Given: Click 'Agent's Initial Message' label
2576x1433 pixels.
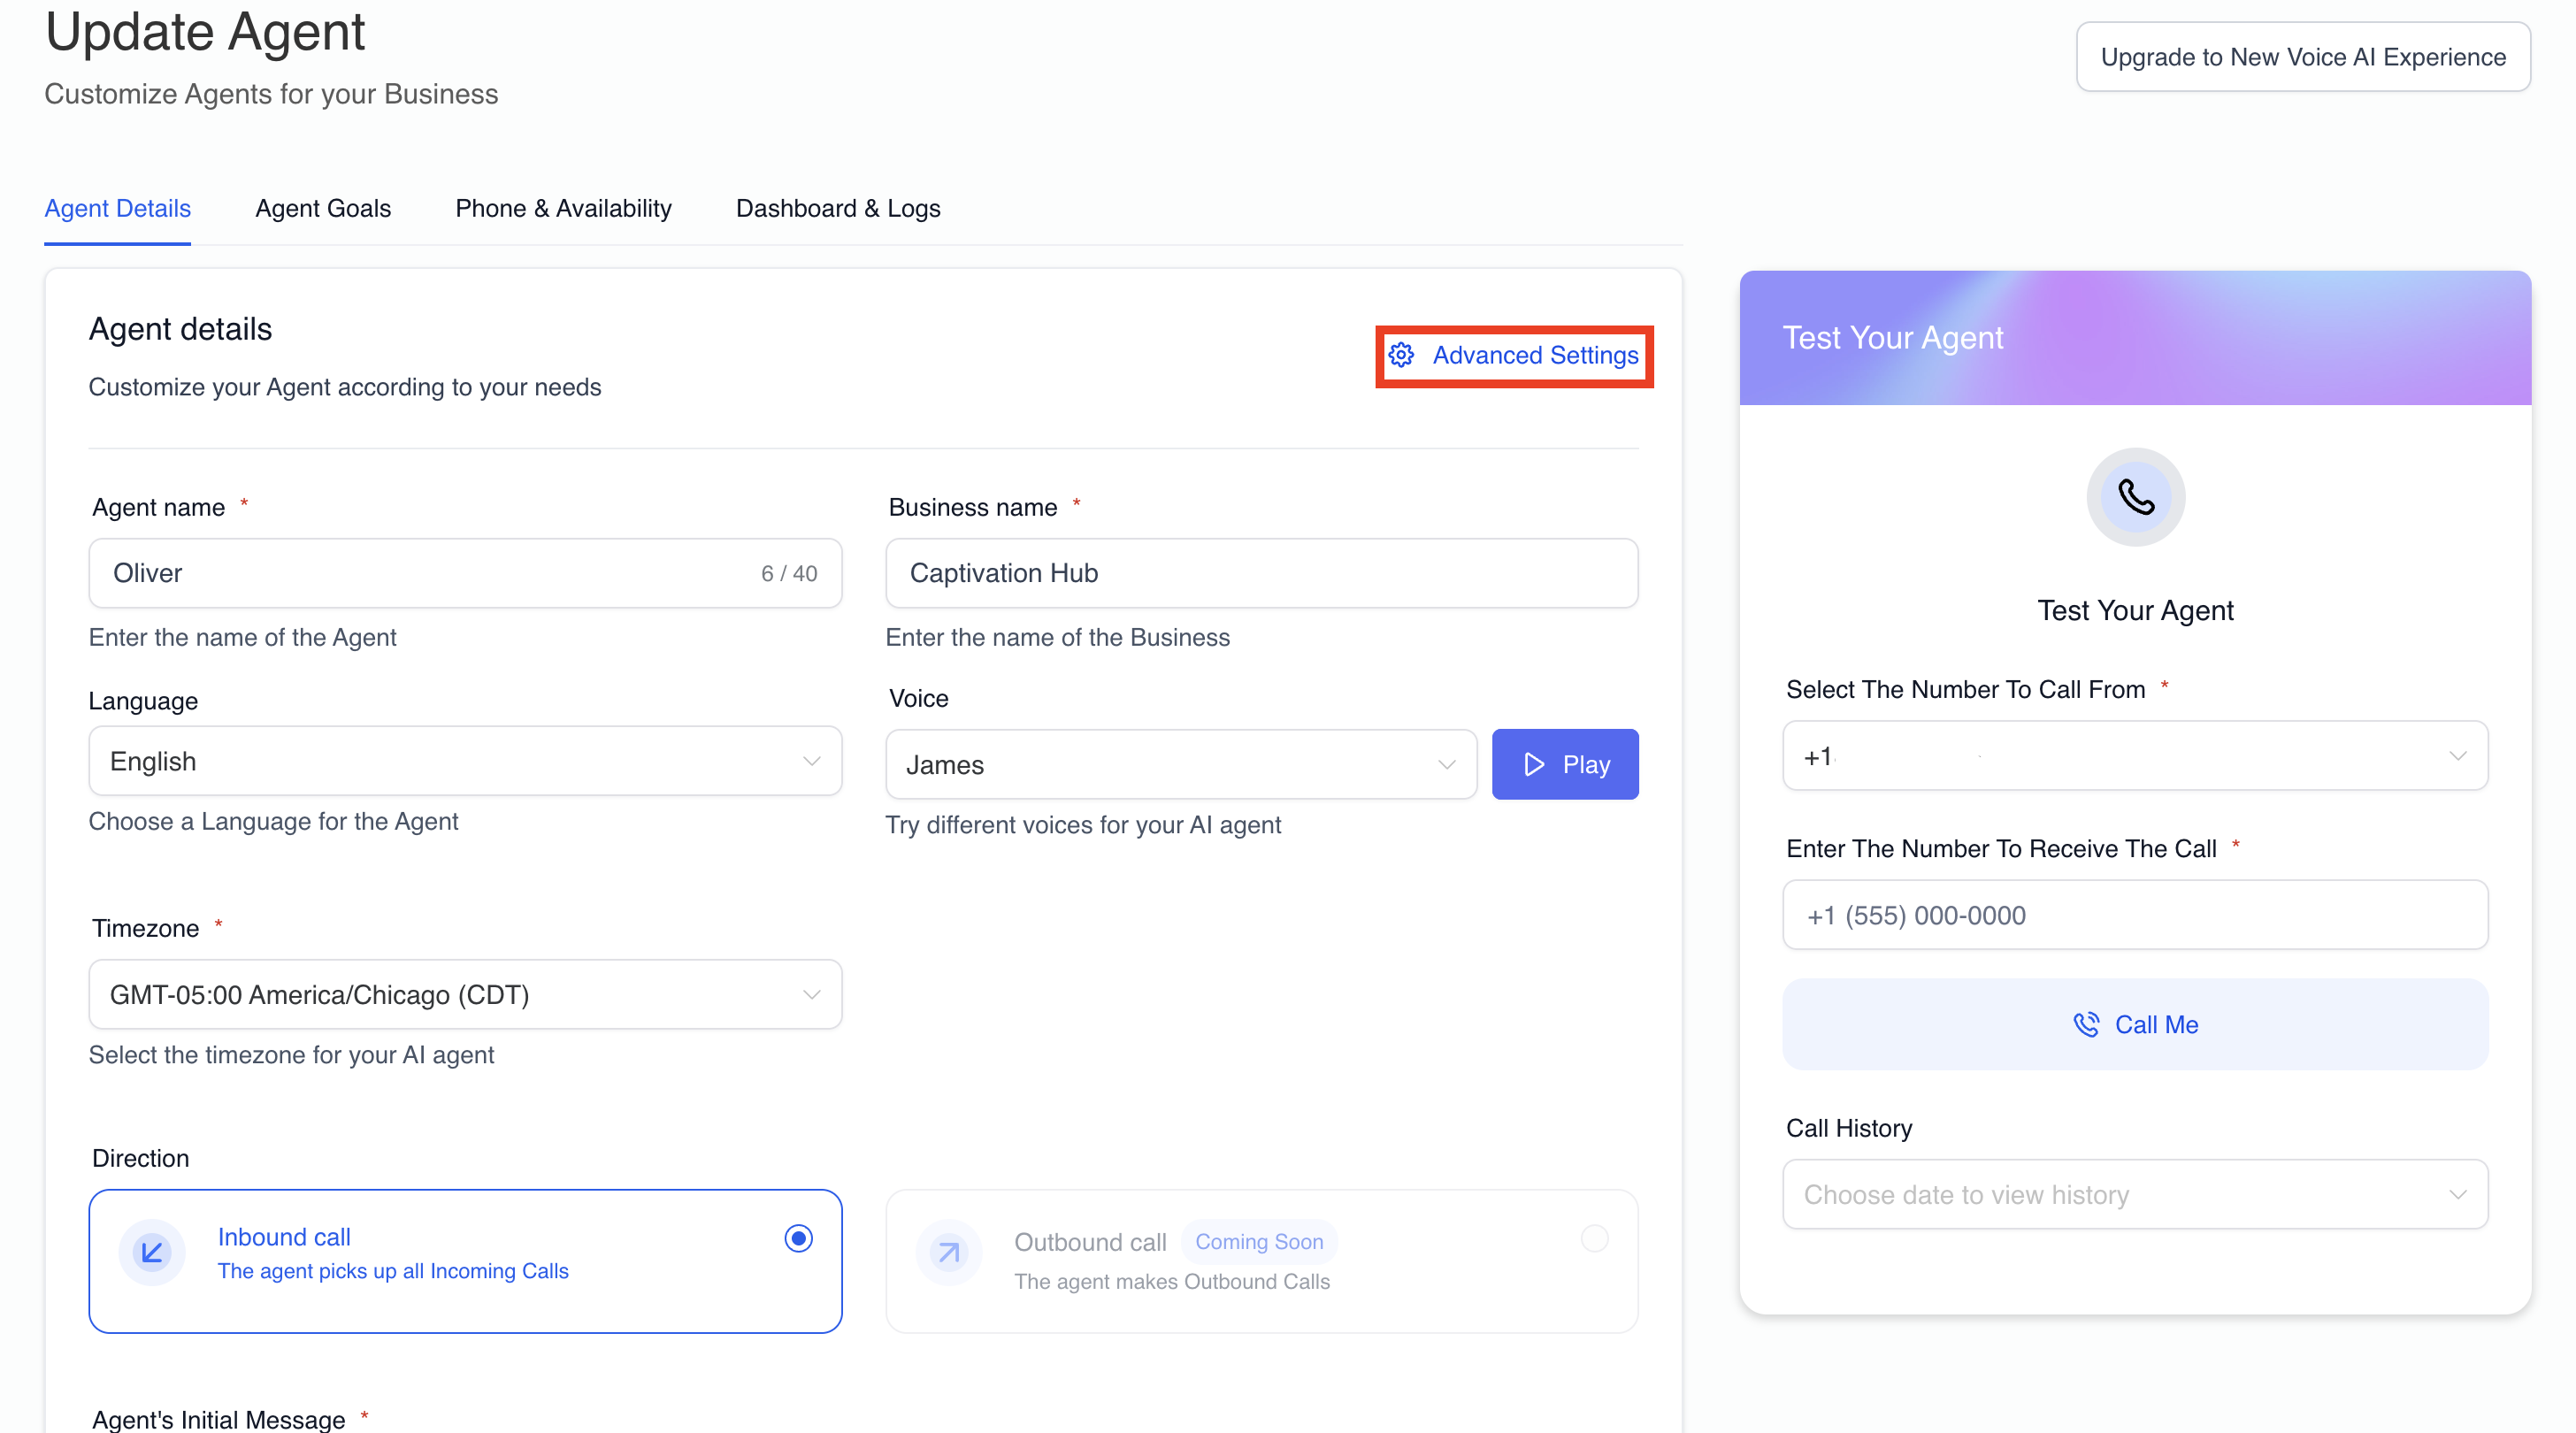Looking at the screenshot, I should (219, 1419).
